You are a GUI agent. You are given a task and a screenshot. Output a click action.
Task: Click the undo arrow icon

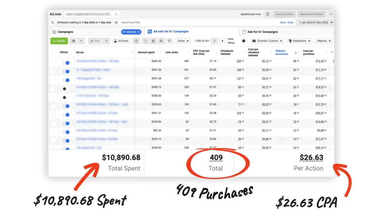(145, 41)
